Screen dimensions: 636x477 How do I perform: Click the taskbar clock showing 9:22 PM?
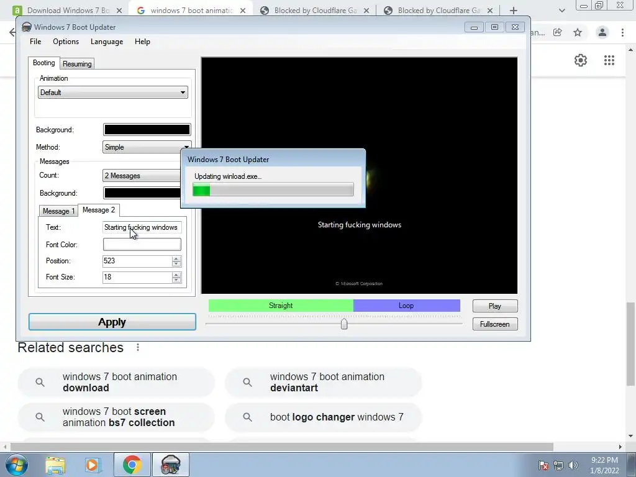[x=604, y=465]
